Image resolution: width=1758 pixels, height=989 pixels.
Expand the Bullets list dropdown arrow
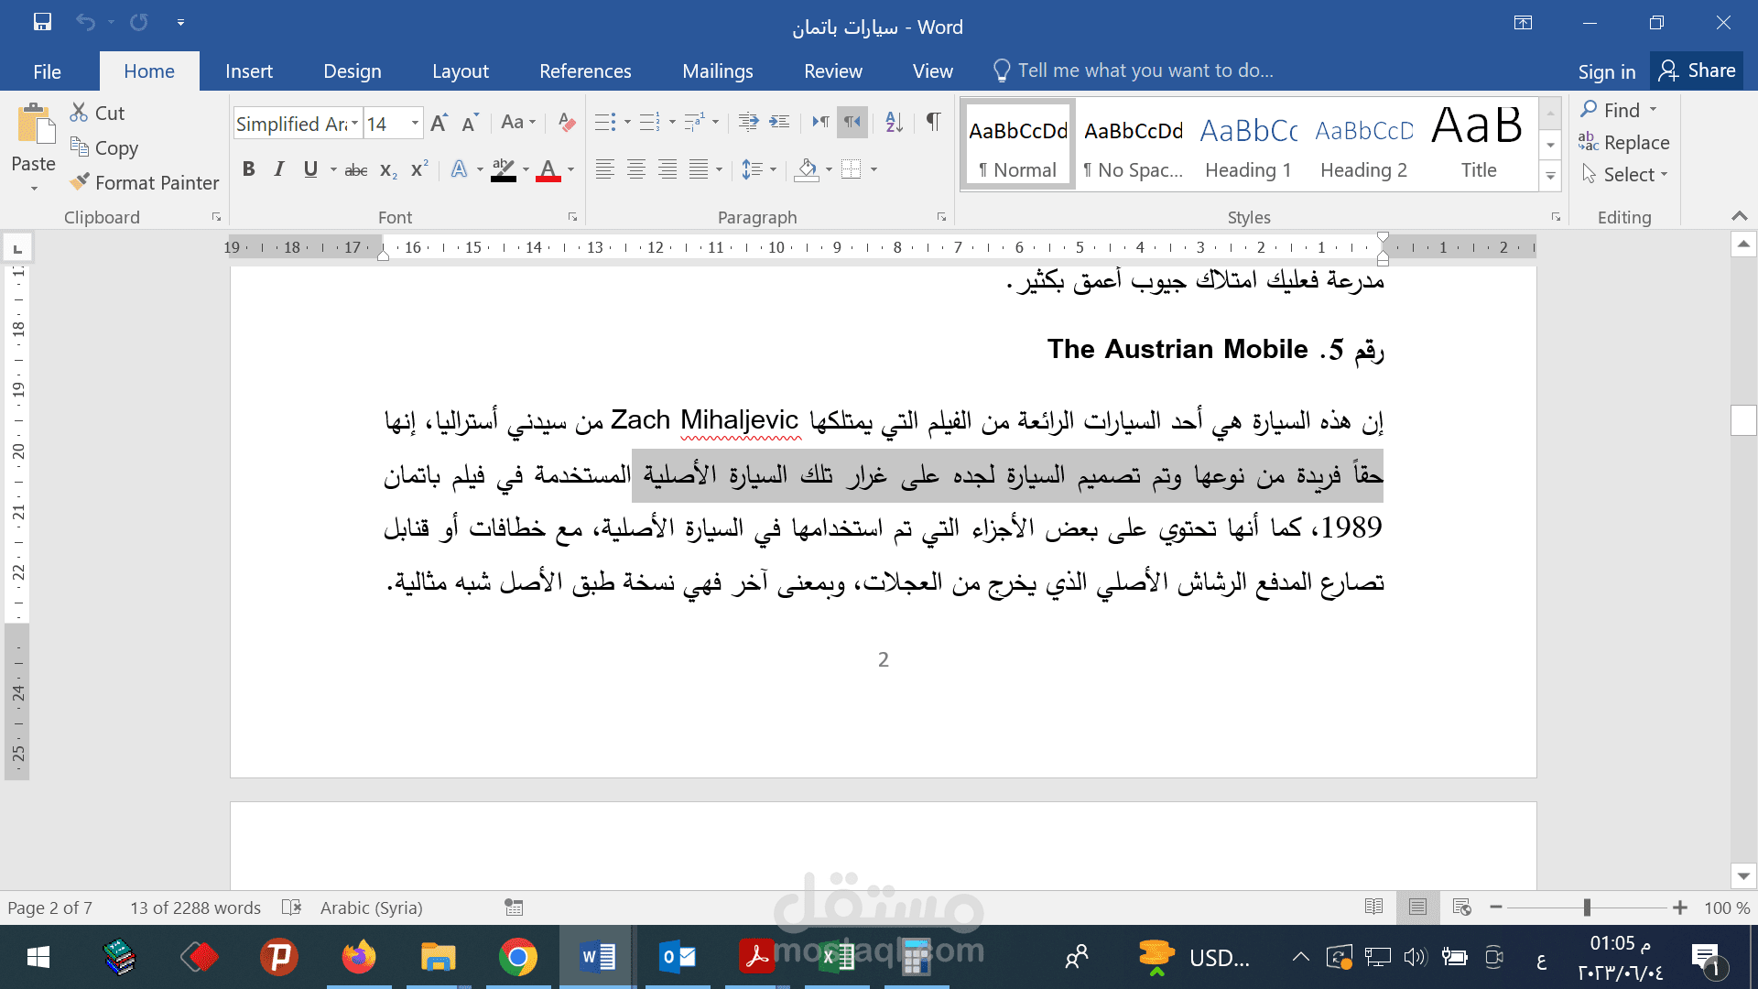[627, 122]
